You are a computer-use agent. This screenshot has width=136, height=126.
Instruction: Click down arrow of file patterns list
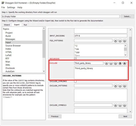tap(125, 55)
